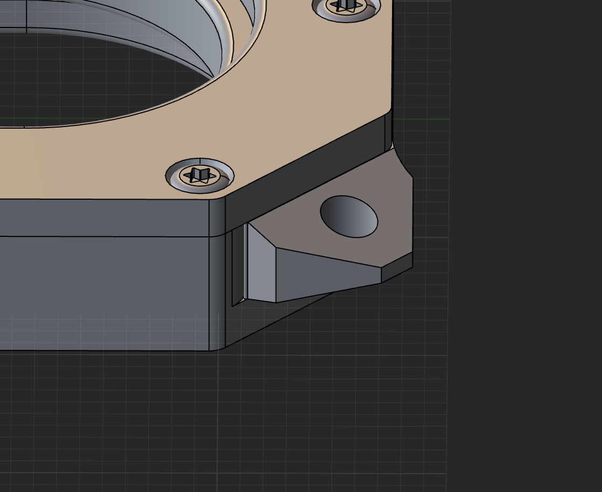Select the light gray chamfered face of the tab
Image resolution: width=602 pixels, height=492 pixels.
coord(261,266)
